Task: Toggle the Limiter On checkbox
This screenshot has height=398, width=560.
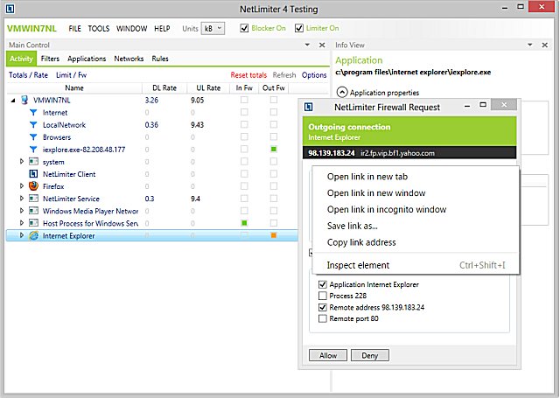Action: pyautogui.click(x=298, y=28)
